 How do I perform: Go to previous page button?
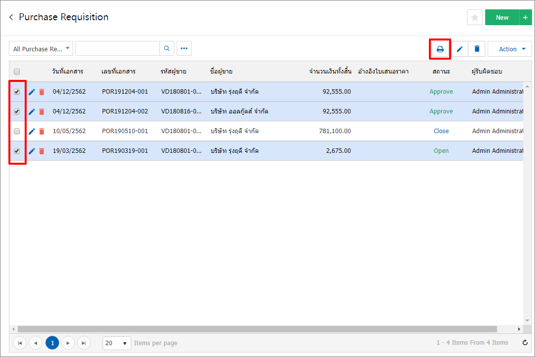tap(36, 343)
